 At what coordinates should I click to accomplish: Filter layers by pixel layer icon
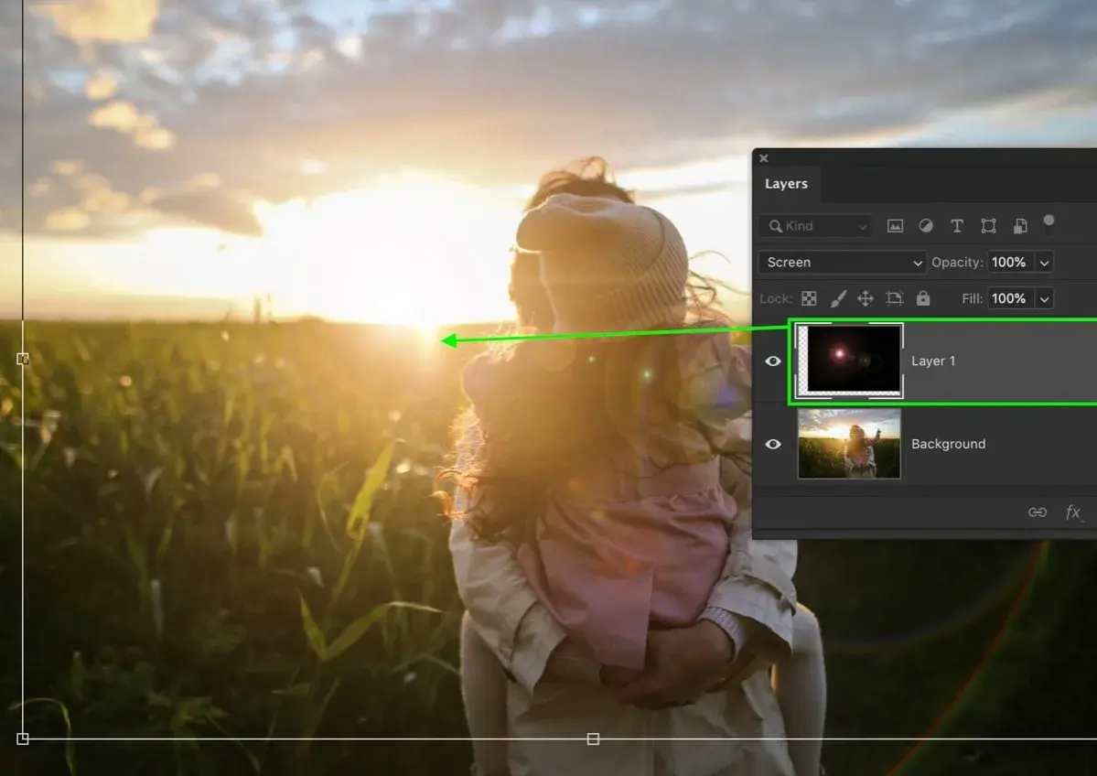895,226
